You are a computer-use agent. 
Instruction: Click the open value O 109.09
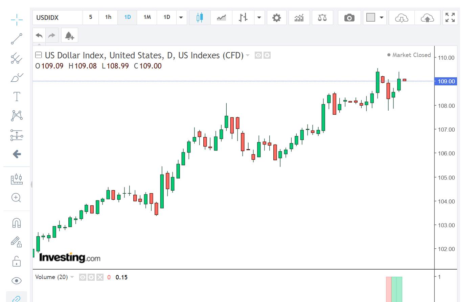click(49, 66)
